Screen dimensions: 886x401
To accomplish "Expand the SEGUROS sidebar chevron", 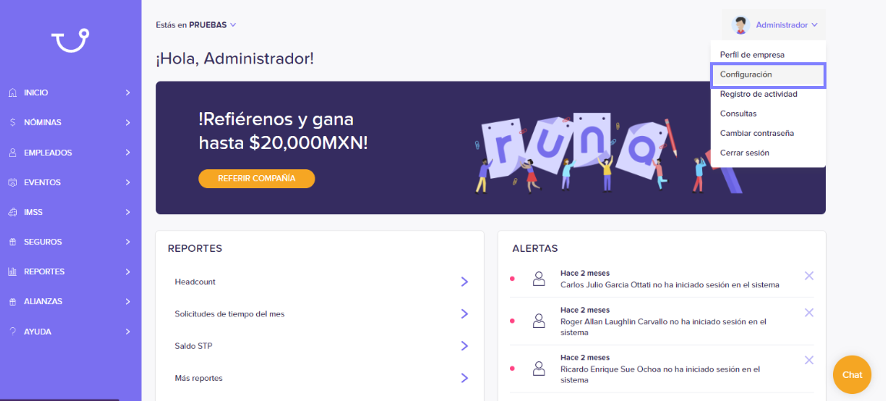I will 128,242.
